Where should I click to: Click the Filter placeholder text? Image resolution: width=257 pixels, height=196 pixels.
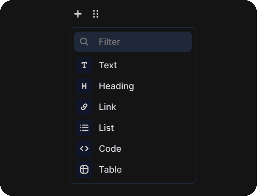point(109,42)
